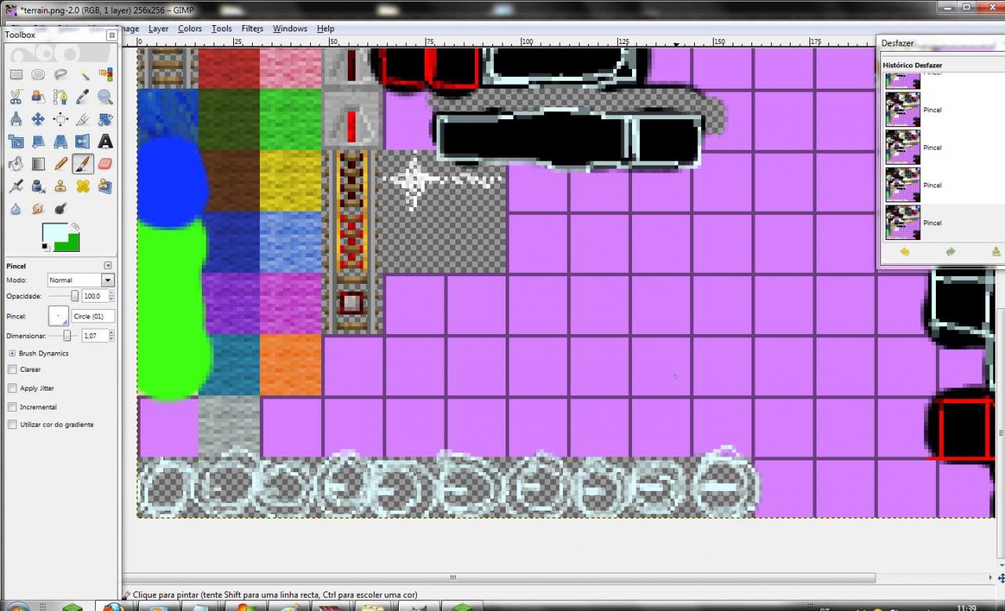The width and height of the screenshot is (1005, 611).
Task: Activate the Color Picker eyedropper tool
Action: tap(83, 97)
